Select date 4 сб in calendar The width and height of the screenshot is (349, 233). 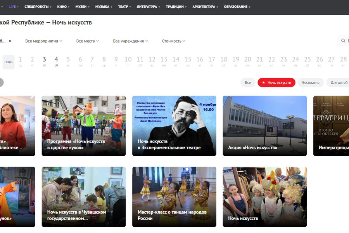click(x=56, y=61)
